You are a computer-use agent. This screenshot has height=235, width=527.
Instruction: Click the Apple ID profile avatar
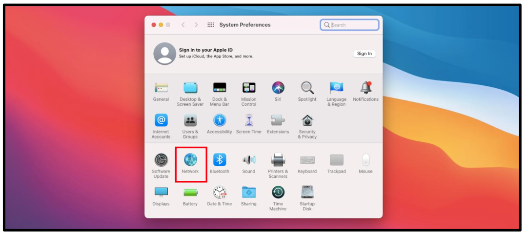tap(165, 54)
